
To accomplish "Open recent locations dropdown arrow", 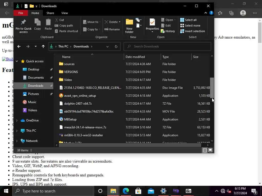I will 36,46.
